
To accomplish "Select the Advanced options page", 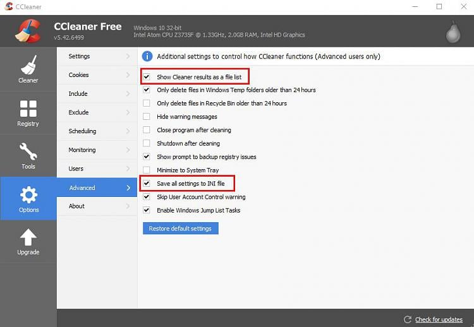I will [97, 187].
